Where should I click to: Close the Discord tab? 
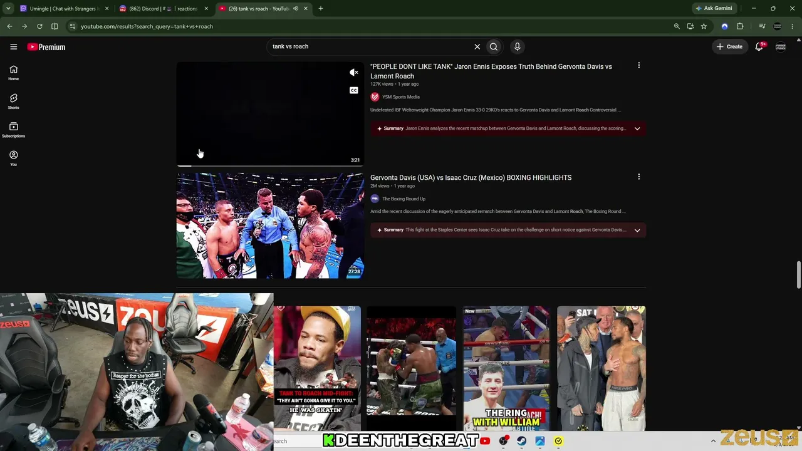pos(206,9)
